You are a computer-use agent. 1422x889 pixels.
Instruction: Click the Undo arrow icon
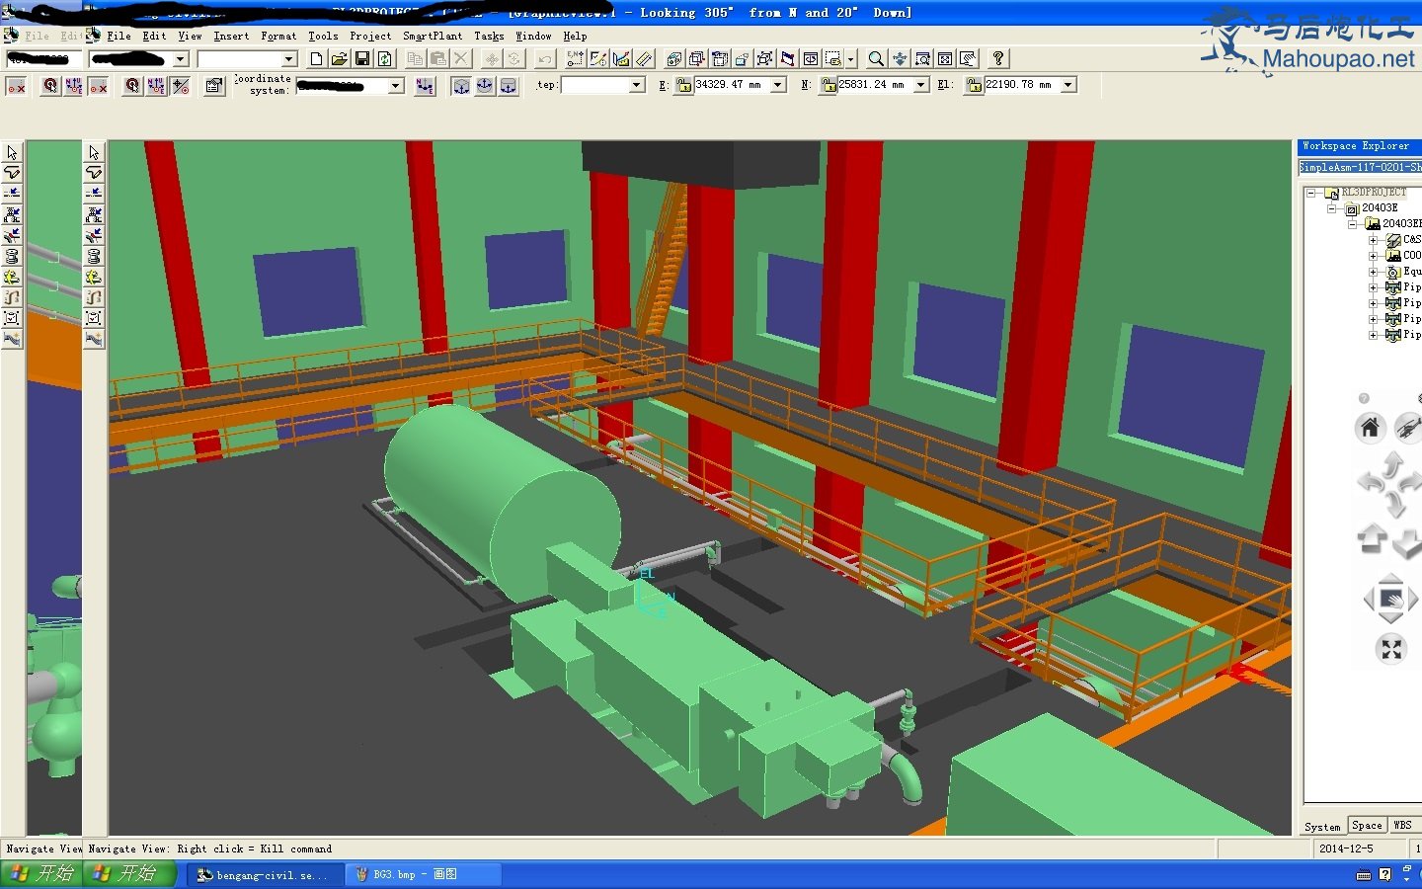tap(544, 59)
